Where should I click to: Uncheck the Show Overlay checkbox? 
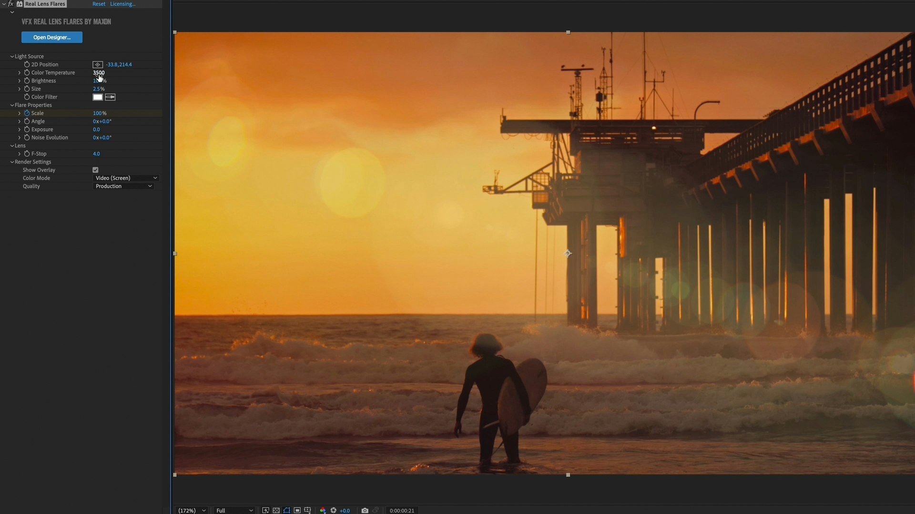[x=95, y=170]
